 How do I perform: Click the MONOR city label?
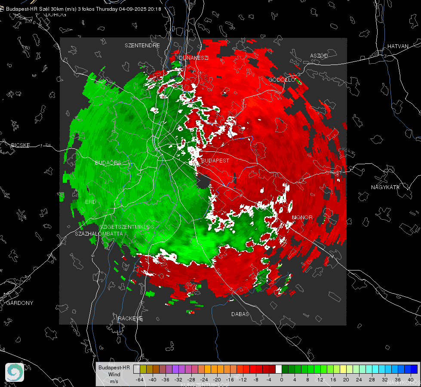coord(302,217)
